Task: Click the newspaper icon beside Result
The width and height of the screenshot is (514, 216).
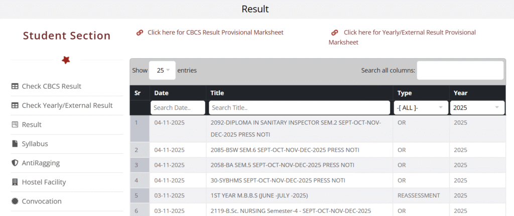Action: 15,125
